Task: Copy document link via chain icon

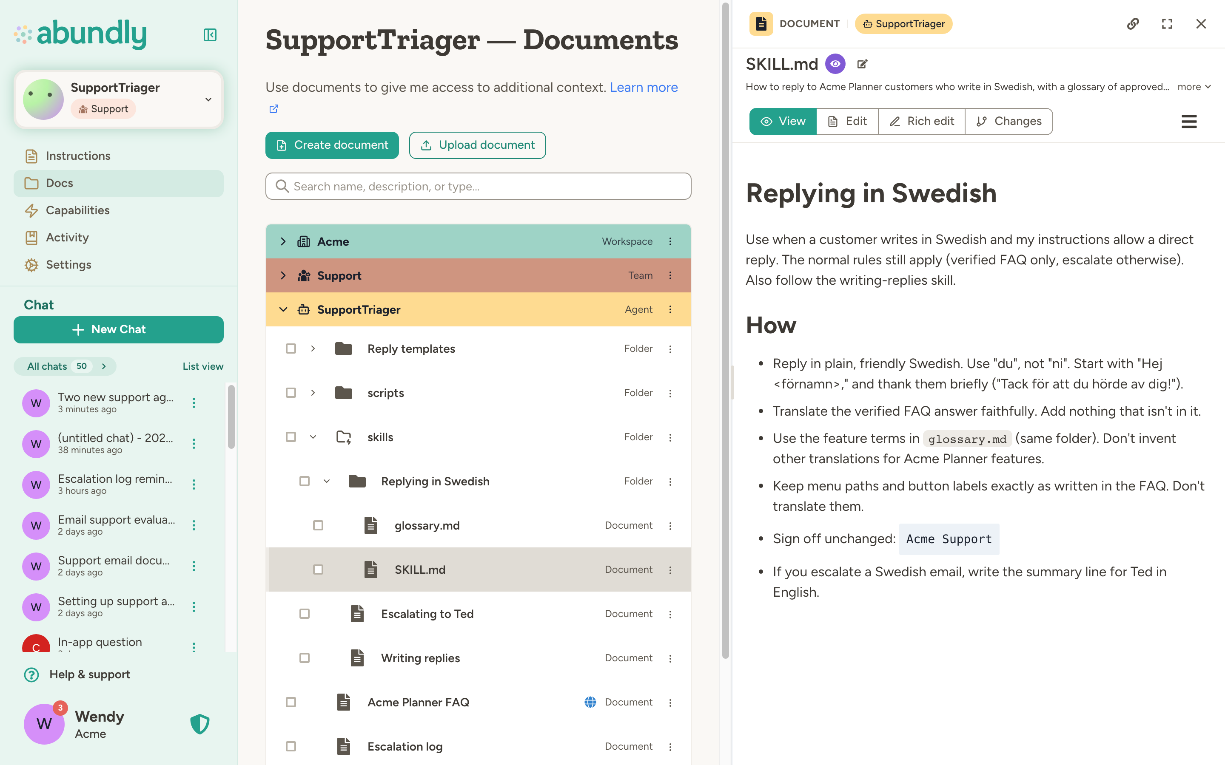Action: click(x=1133, y=24)
